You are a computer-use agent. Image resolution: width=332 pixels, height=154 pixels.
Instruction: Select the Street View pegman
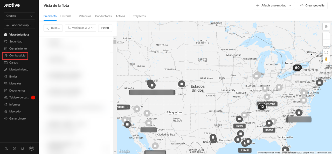326,60
